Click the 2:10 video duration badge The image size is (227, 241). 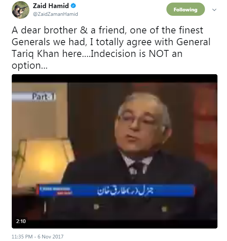click(21, 221)
